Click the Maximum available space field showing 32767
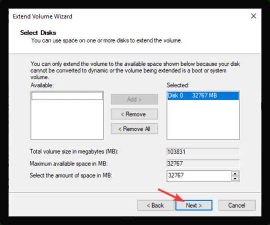The height and width of the screenshot is (225, 270). [x=203, y=163]
